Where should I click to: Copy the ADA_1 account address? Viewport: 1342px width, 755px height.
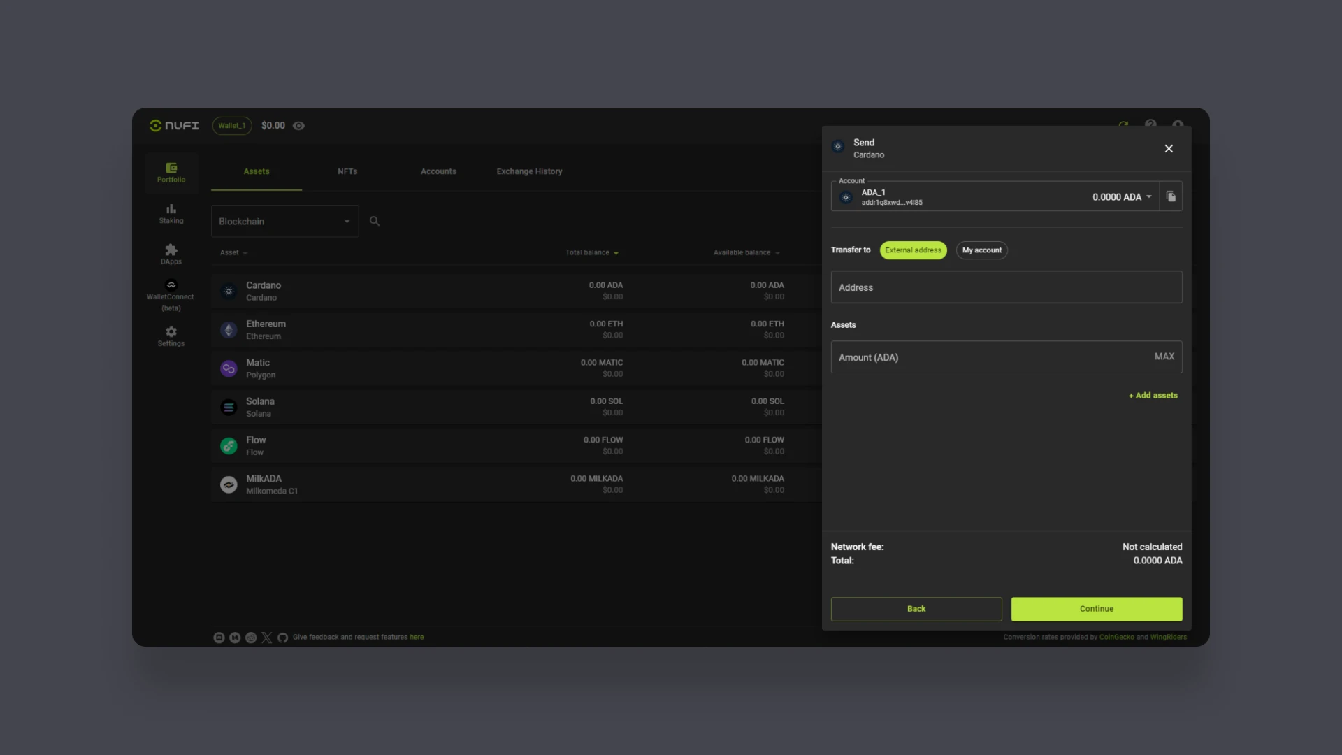(1171, 196)
